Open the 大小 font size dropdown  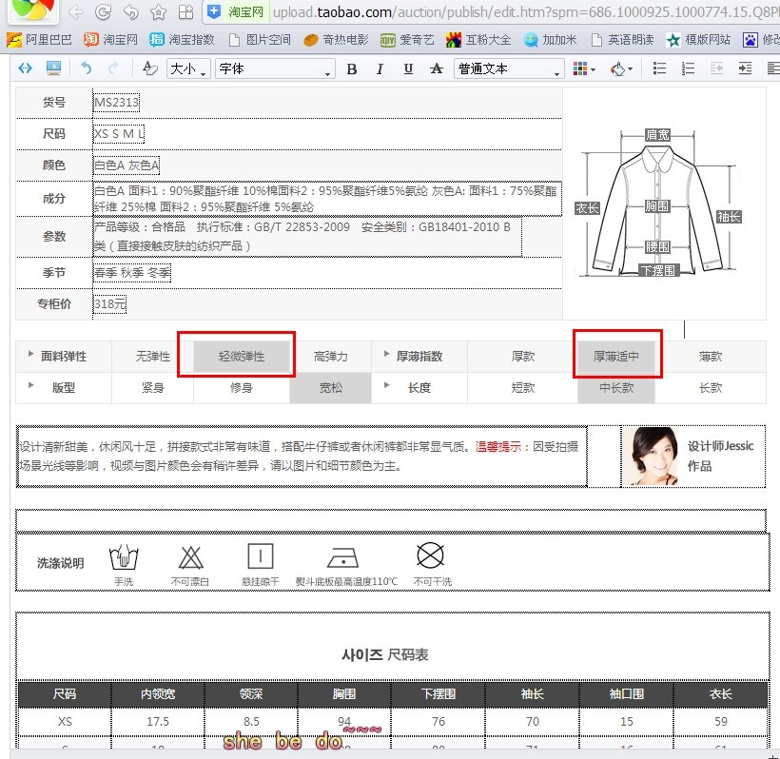[188, 69]
